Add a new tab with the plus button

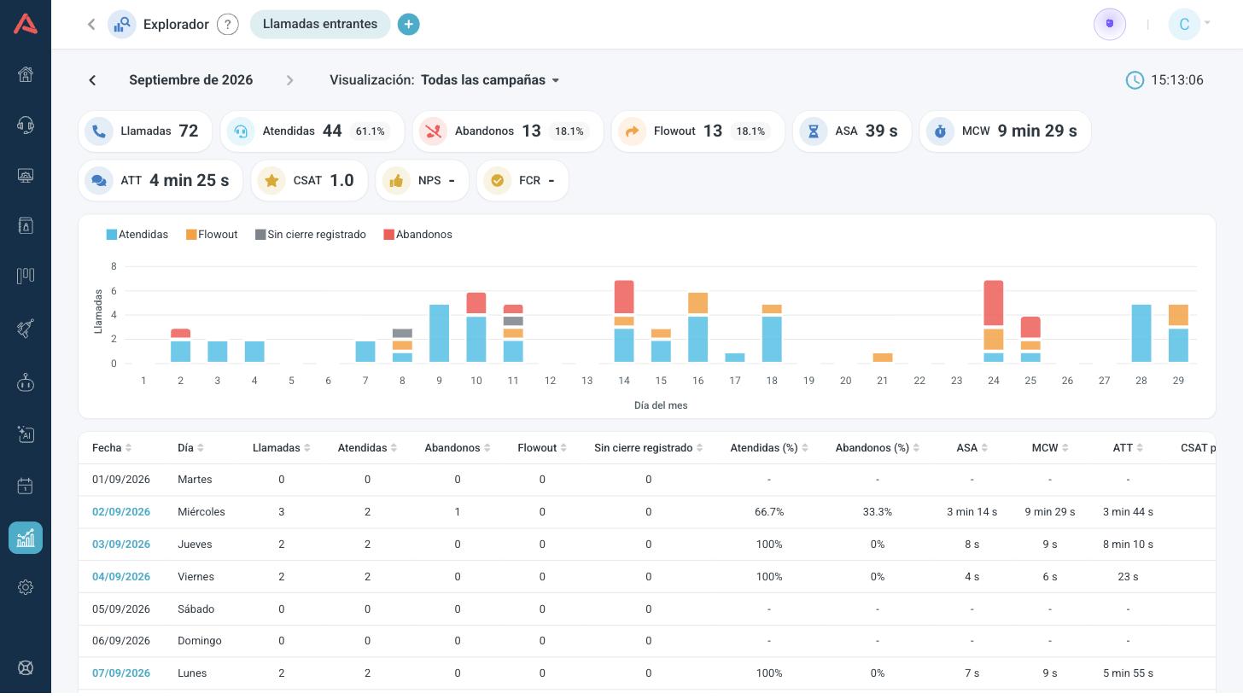[x=409, y=25]
